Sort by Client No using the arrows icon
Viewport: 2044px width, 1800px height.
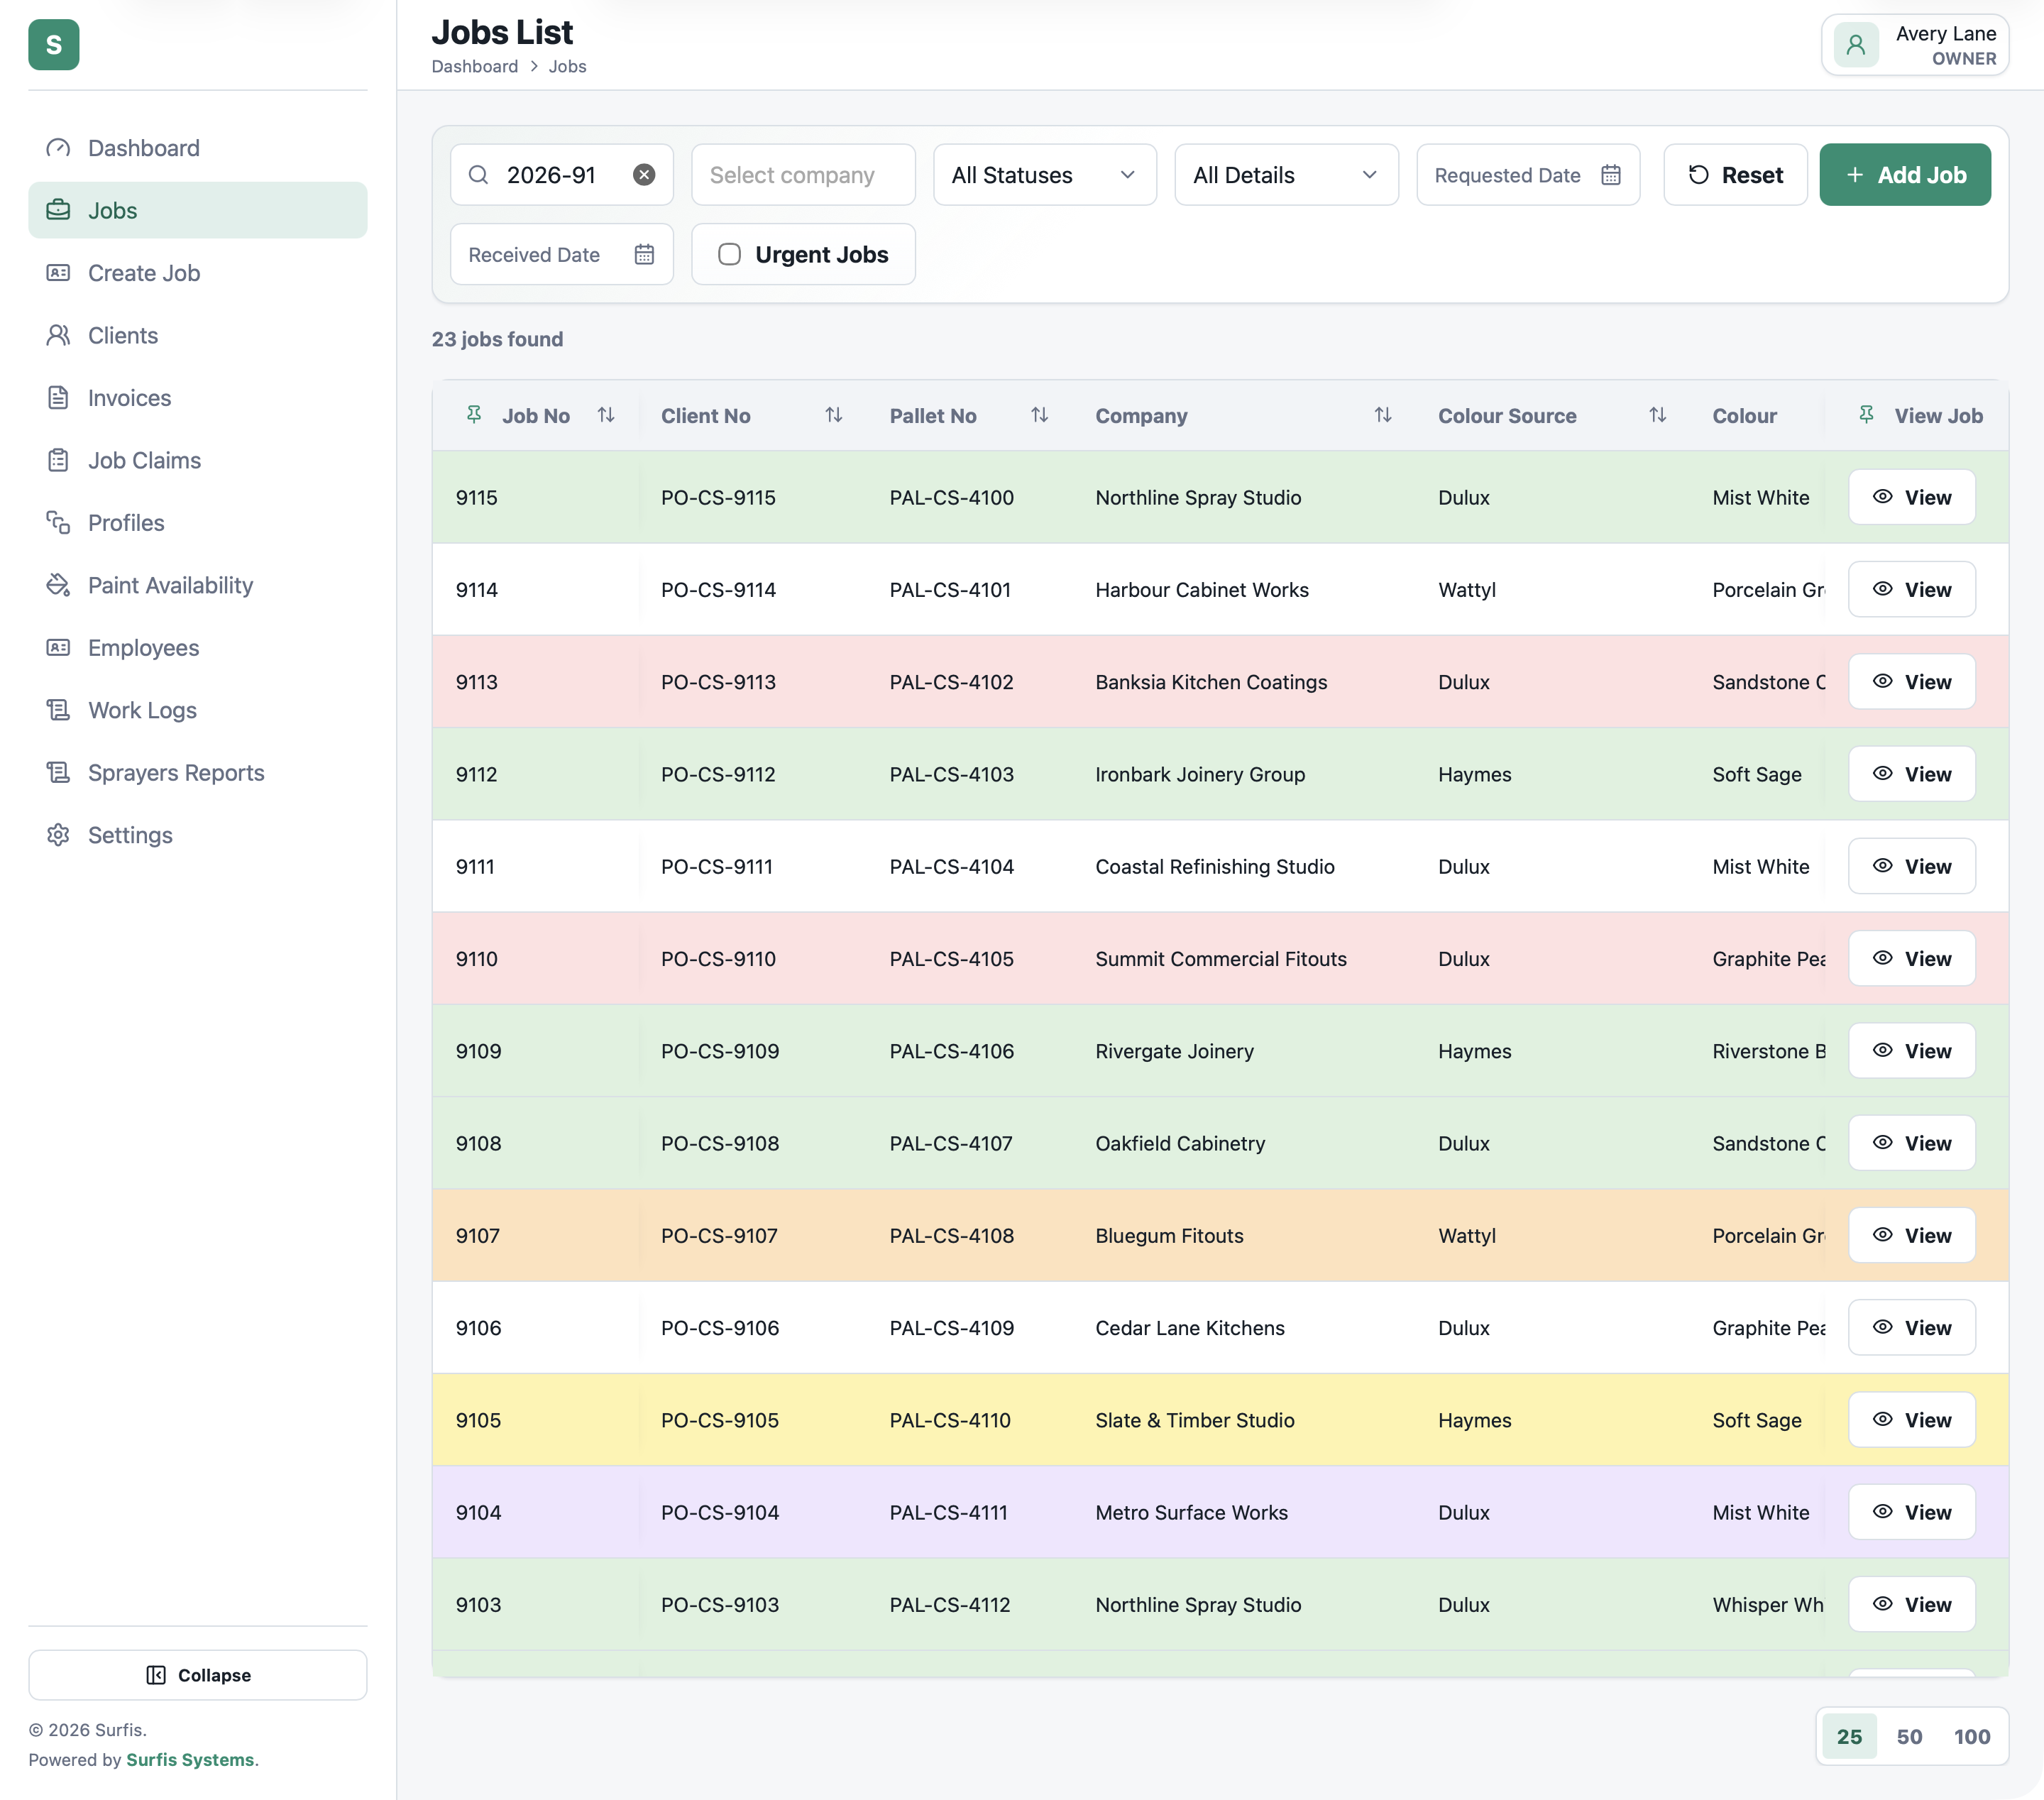click(x=833, y=415)
